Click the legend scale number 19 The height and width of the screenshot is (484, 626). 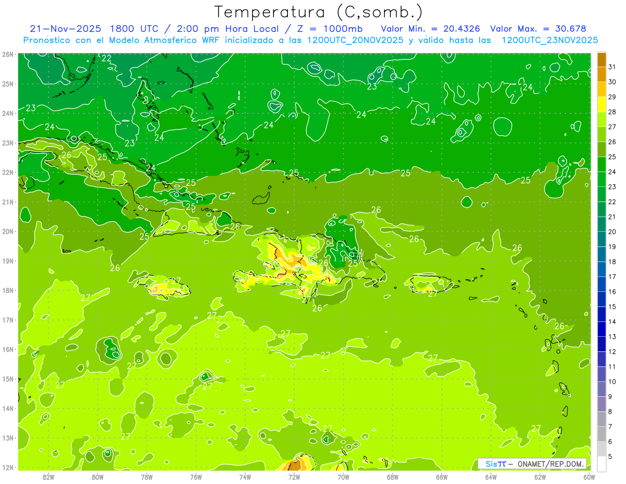pos(612,246)
